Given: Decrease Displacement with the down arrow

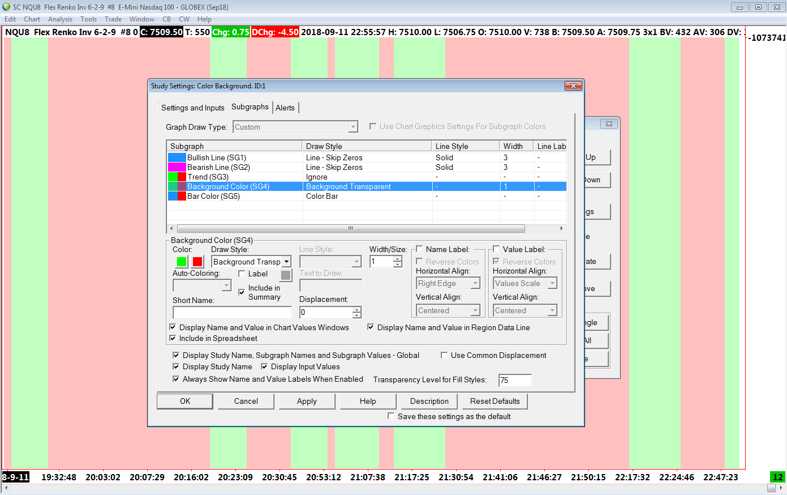Looking at the screenshot, I should click(356, 315).
